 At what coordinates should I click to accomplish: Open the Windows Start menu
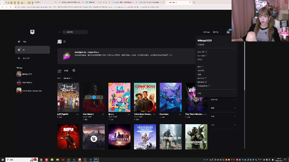click(3, 160)
